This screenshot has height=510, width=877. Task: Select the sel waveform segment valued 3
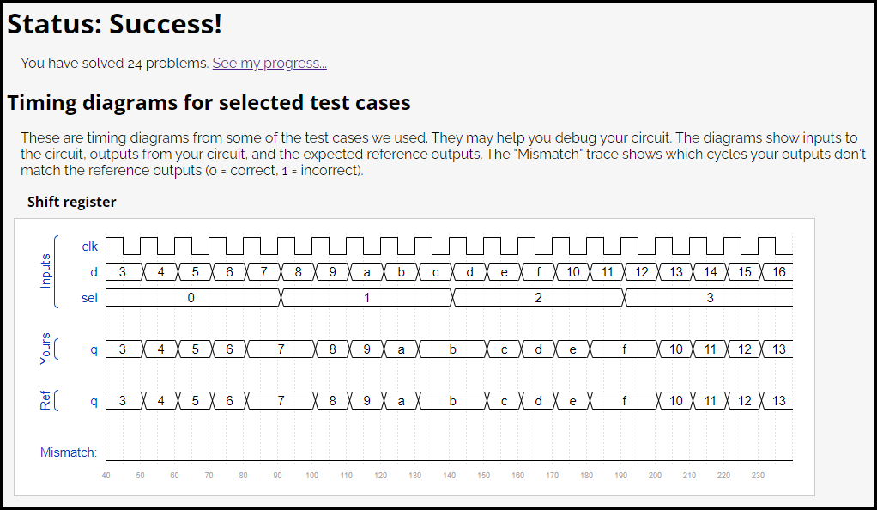point(710,298)
